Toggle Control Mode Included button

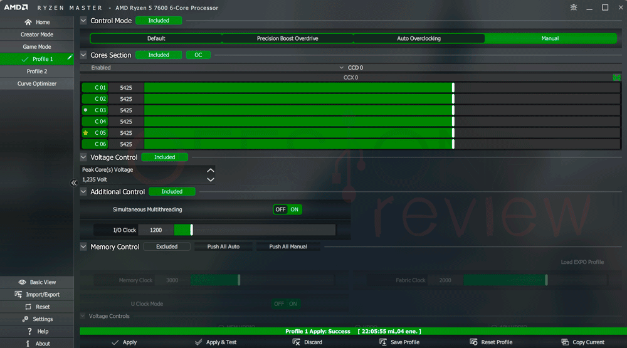pyautogui.click(x=159, y=21)
